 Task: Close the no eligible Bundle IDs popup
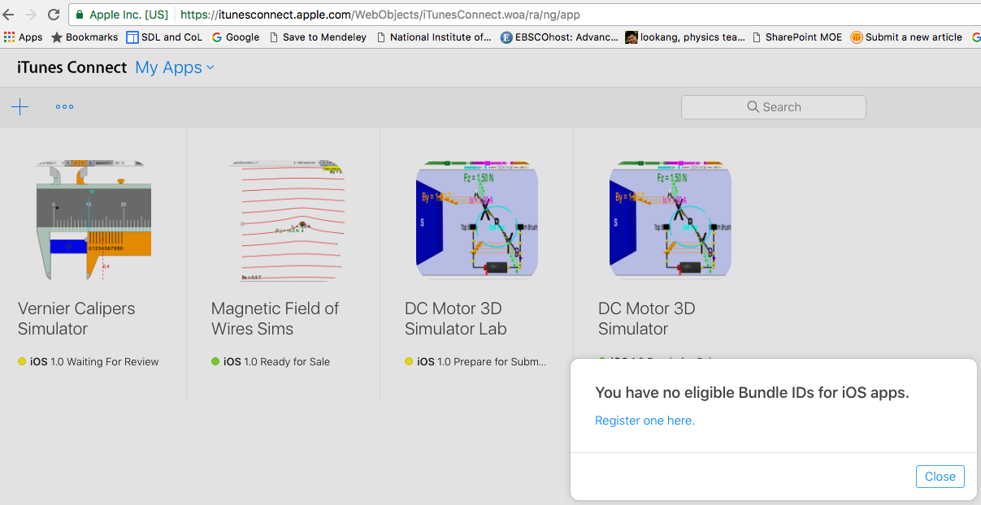[x=940, y=477]
